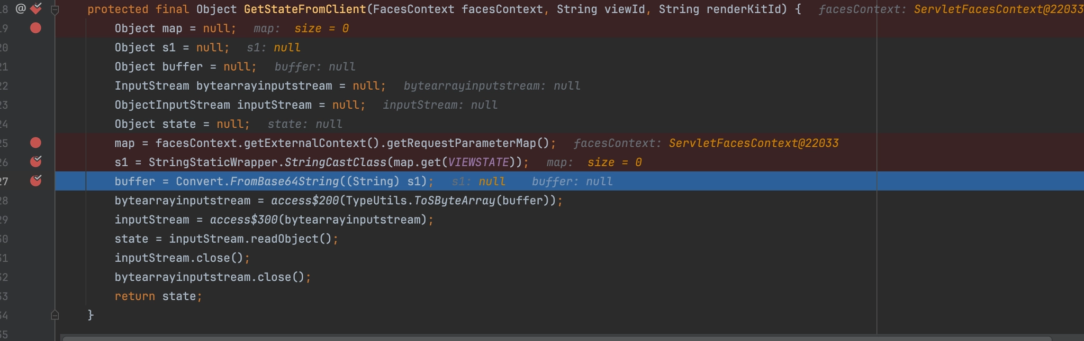Click the fold marker beside the closing brace
This screenshot has width=1084, height=341.
(55, 315)
